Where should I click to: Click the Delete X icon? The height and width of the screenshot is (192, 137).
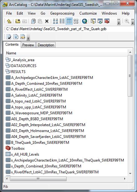coord(47,21)
